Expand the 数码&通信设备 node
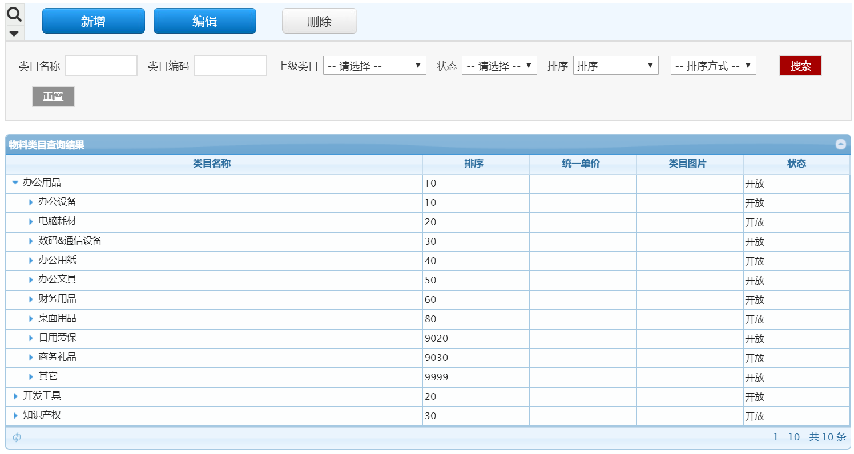The height and width of the screenshot is (454, 854). pos(31,241)
